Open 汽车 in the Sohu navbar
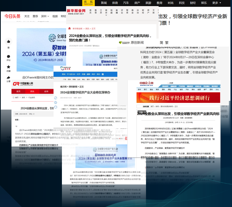232x207 pixels. [126, 3]
